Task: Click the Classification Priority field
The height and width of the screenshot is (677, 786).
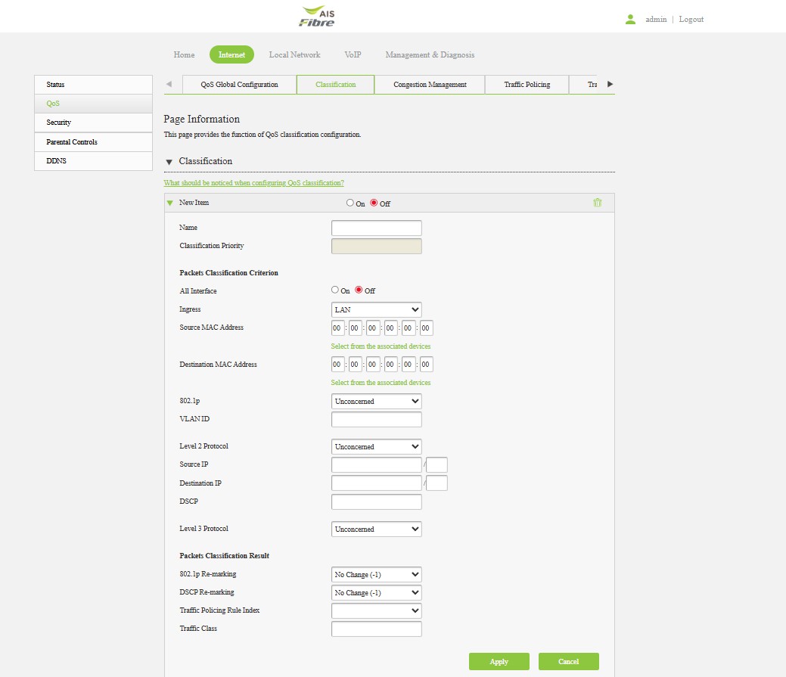Action: [x=377, y=246]
